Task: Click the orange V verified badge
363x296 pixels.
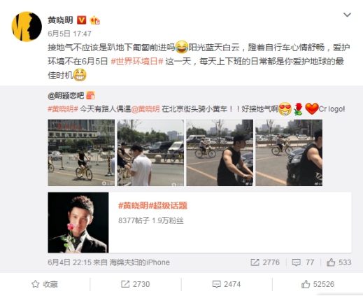Action: point(81,20)
